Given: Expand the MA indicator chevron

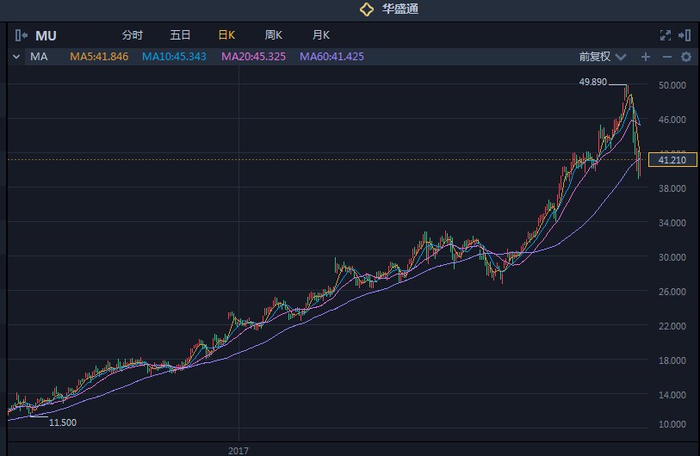Looking at the screenshot, I should [x=16, y=57].
